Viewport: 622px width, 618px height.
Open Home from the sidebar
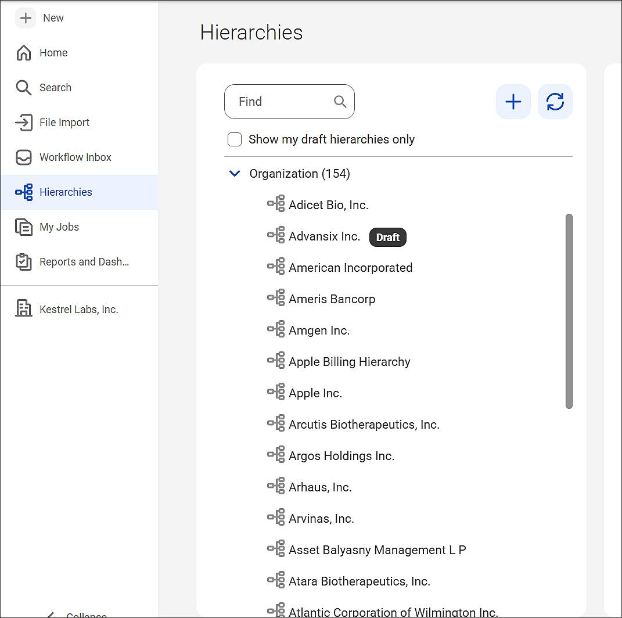(x=53, y=53)
